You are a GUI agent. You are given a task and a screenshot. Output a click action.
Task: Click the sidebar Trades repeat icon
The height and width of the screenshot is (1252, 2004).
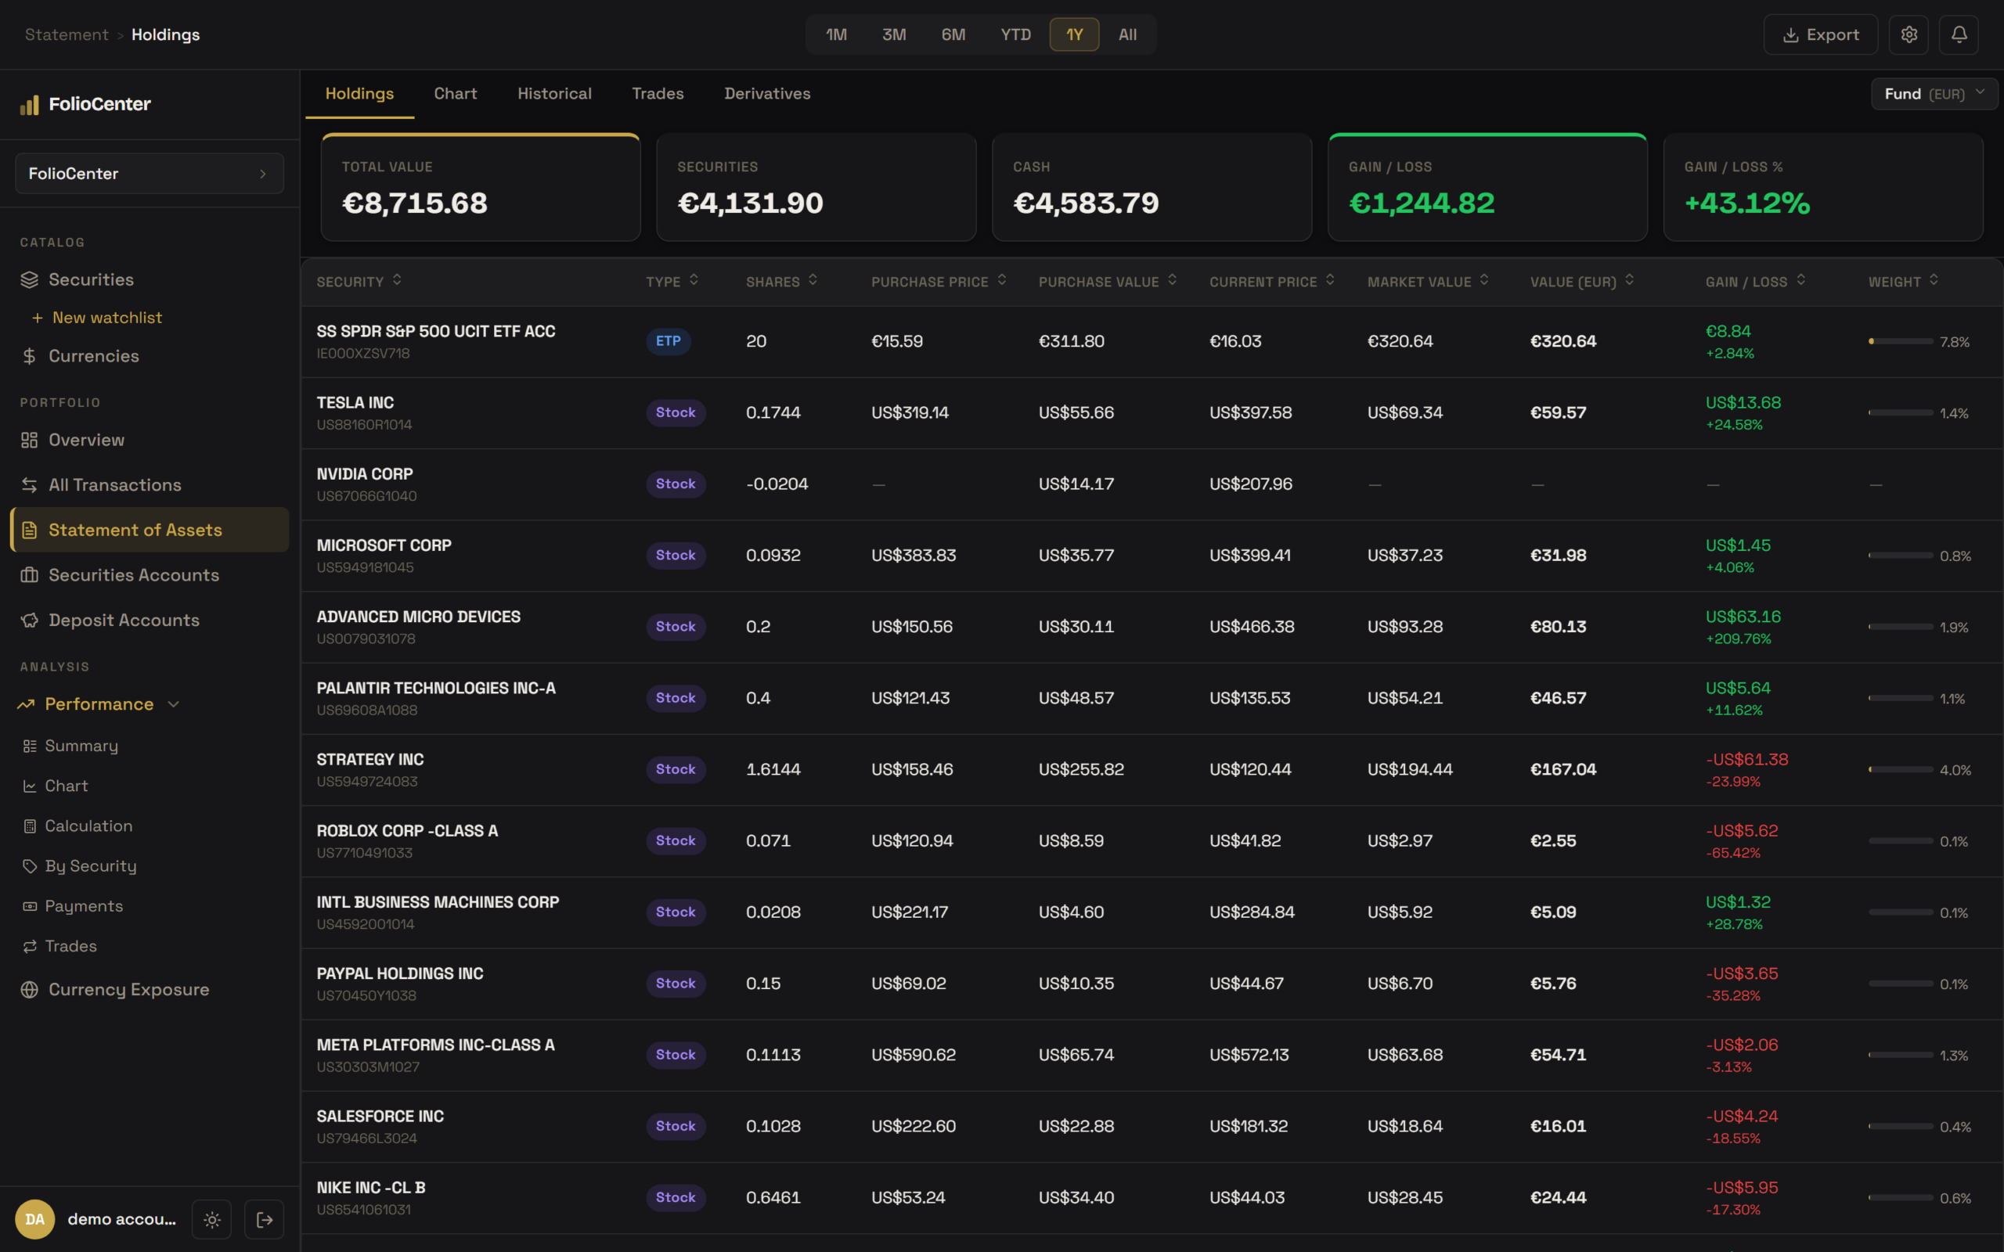click(30, 945)
